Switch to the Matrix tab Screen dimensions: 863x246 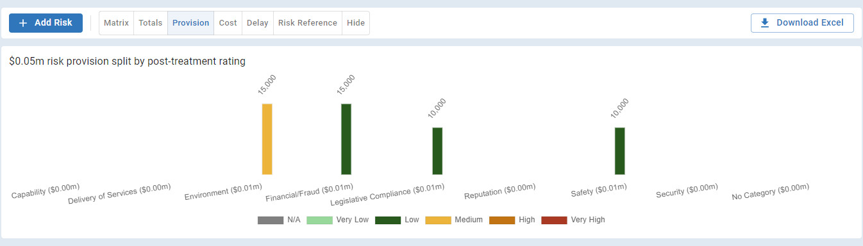[x=117, y=23]
